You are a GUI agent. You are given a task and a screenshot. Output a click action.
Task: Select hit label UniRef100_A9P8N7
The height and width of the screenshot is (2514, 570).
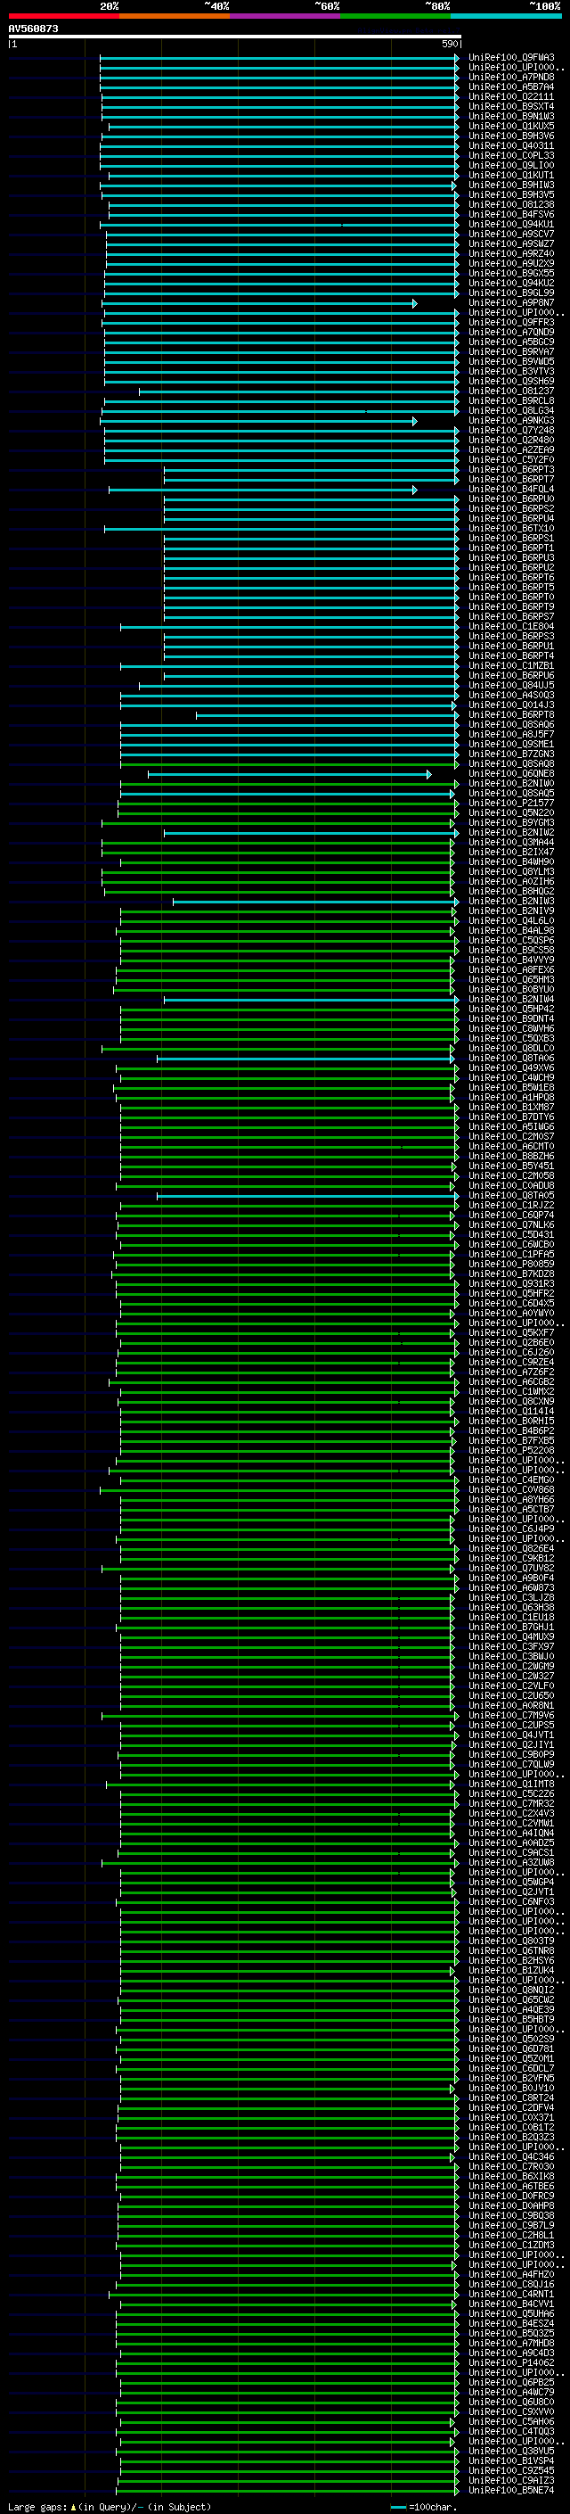(511, 302)
